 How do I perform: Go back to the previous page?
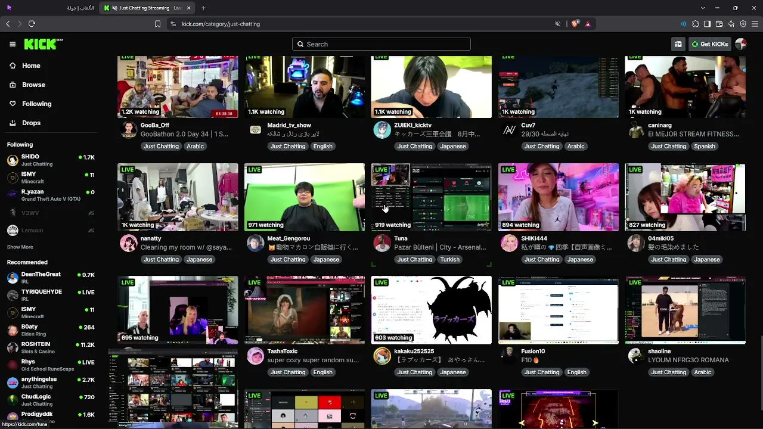coord(8,24)
